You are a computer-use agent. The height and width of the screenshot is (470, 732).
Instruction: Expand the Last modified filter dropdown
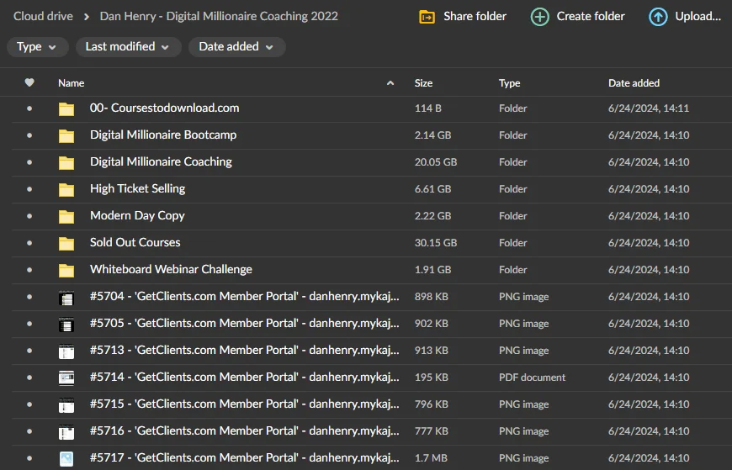tap(128, 47)
